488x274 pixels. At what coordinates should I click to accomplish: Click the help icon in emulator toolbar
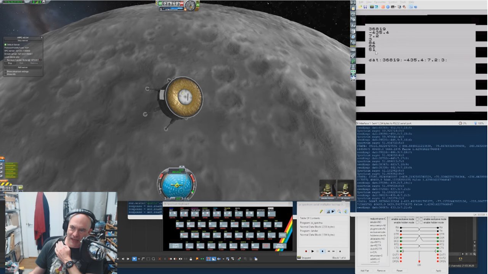pyautogui.click(x=416, y=7)
